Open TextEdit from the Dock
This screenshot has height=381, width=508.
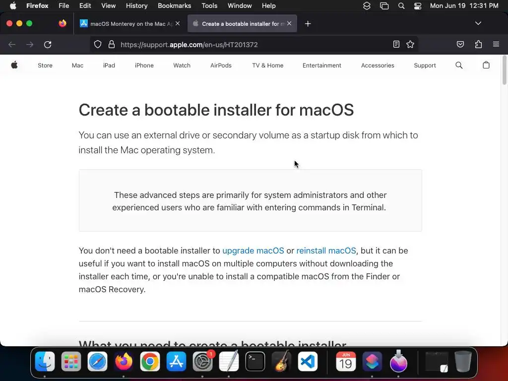(229, 361)
